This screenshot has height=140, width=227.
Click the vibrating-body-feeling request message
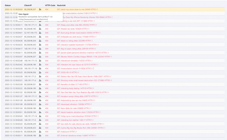click(75, 88)
